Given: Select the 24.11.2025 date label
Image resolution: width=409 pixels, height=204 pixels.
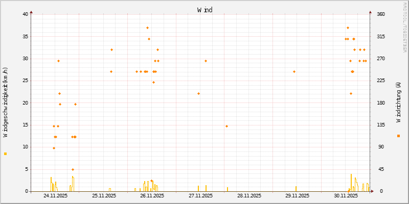Looking at the screenshot, I should click(x=55, y=195).
